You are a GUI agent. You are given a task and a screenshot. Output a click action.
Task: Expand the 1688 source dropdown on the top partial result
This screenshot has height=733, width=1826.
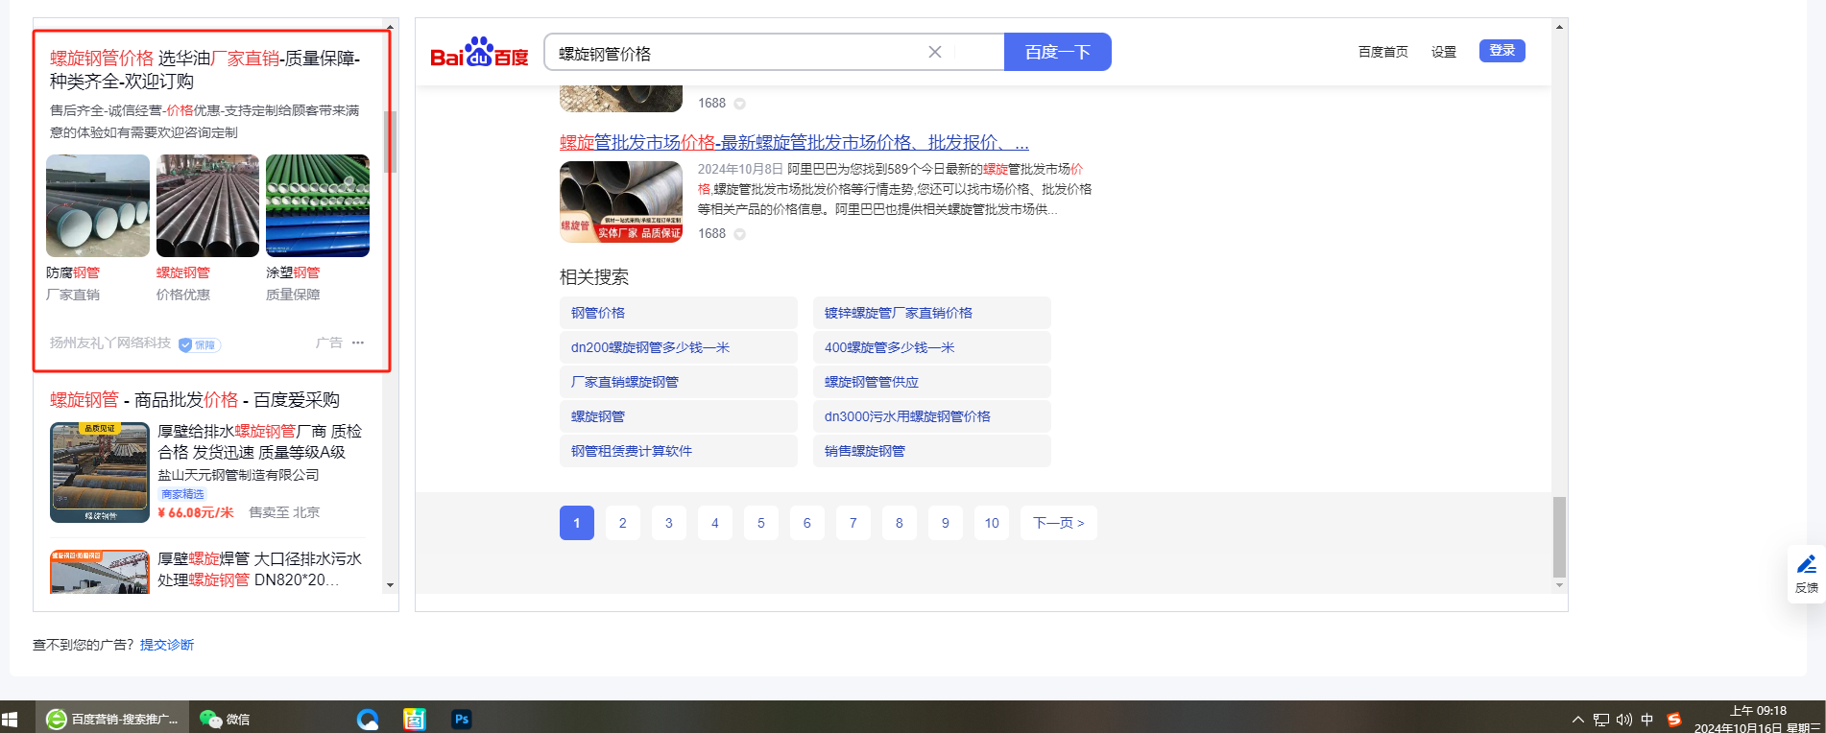coord(739,104)
